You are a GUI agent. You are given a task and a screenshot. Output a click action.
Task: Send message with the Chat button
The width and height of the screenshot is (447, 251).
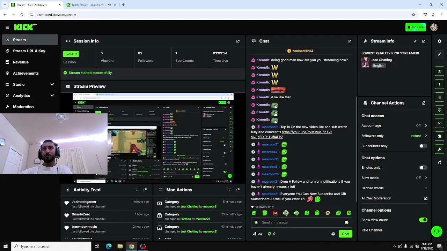[345, 234]
